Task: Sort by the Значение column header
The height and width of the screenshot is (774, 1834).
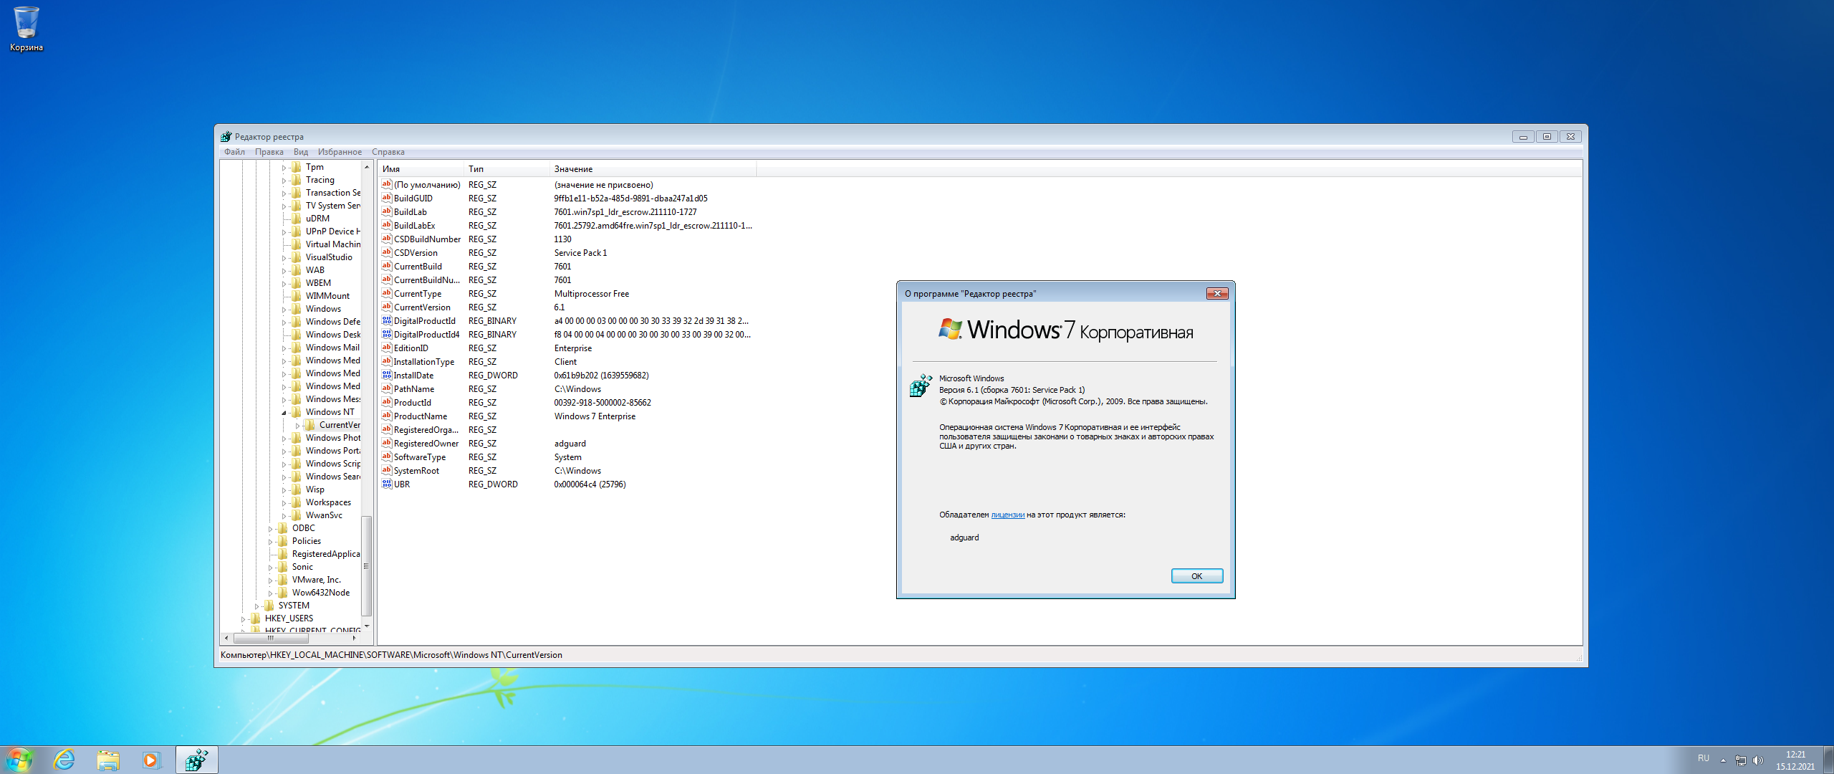Action: pyautogui.click(x=653, y=169)
